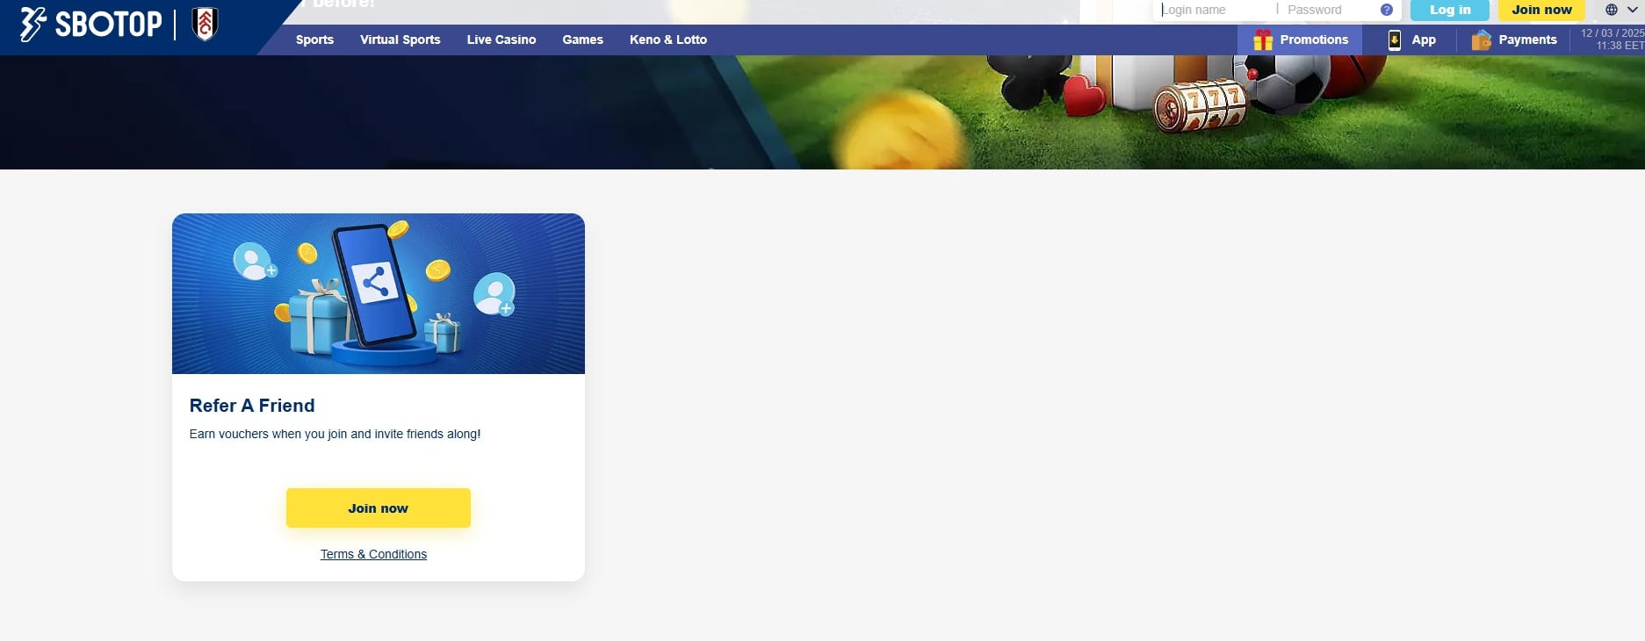Viewport: 1645px width, 641px height.
Task: Click the header Join now button
Action: pos(1541,10)
